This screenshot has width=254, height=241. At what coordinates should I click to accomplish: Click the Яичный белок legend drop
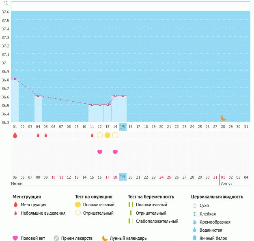pyautogui.click(x=195, y=238)
